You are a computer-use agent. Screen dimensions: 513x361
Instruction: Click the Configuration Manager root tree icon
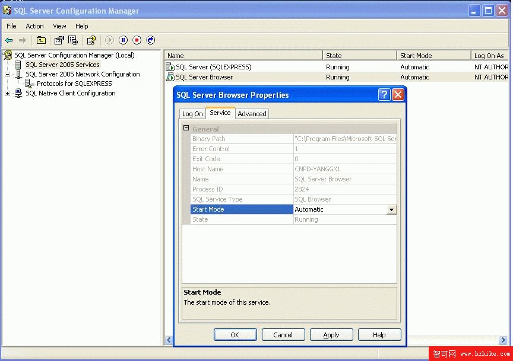[8, 55]
